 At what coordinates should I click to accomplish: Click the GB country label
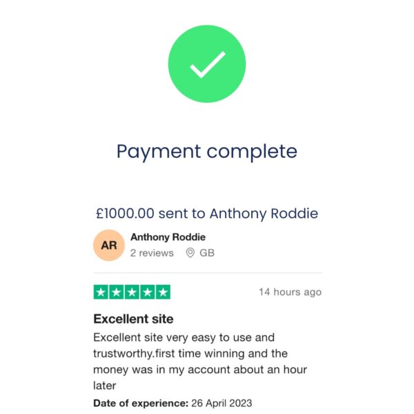207,253
